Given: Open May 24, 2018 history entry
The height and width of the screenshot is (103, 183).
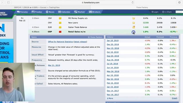Looking at the screenshot, I should (113, 72).
